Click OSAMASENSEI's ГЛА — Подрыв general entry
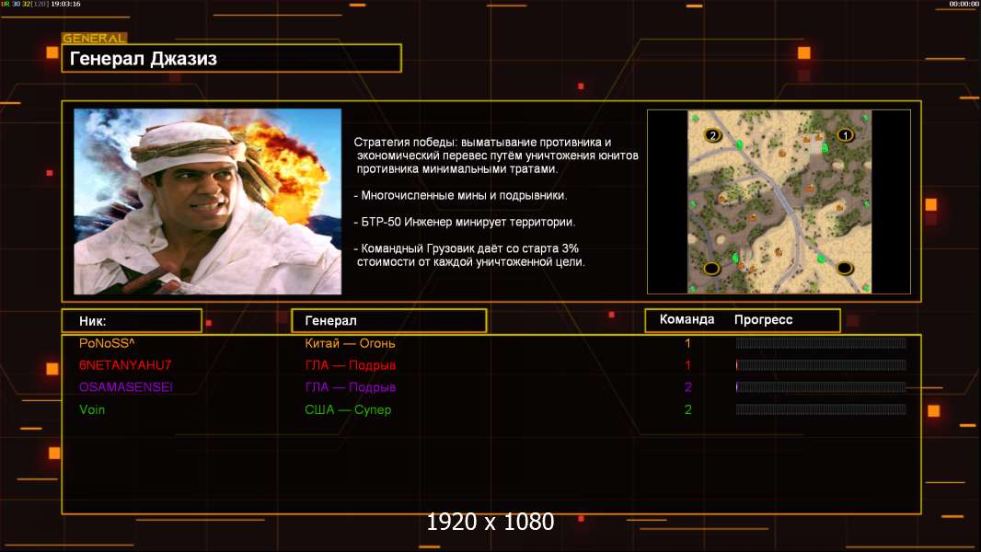 351,387
